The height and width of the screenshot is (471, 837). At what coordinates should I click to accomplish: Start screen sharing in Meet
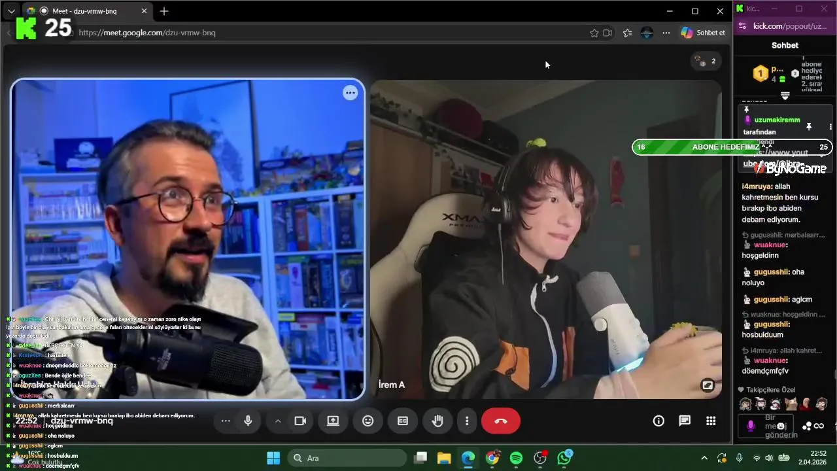[333, 421]
